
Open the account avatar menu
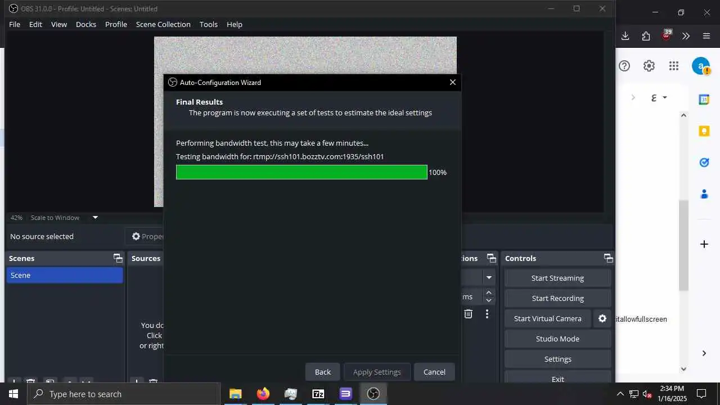pos(701,66)
